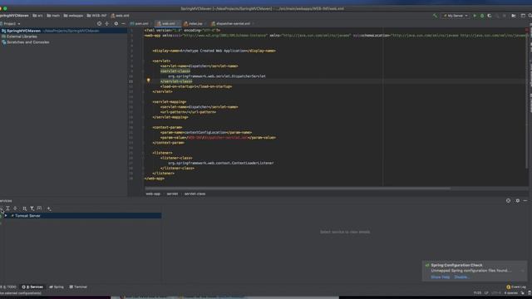This screenshot has height=299, width=532.
Task: Open the Terminal tool window tab
Action: [x=78, y=287]
